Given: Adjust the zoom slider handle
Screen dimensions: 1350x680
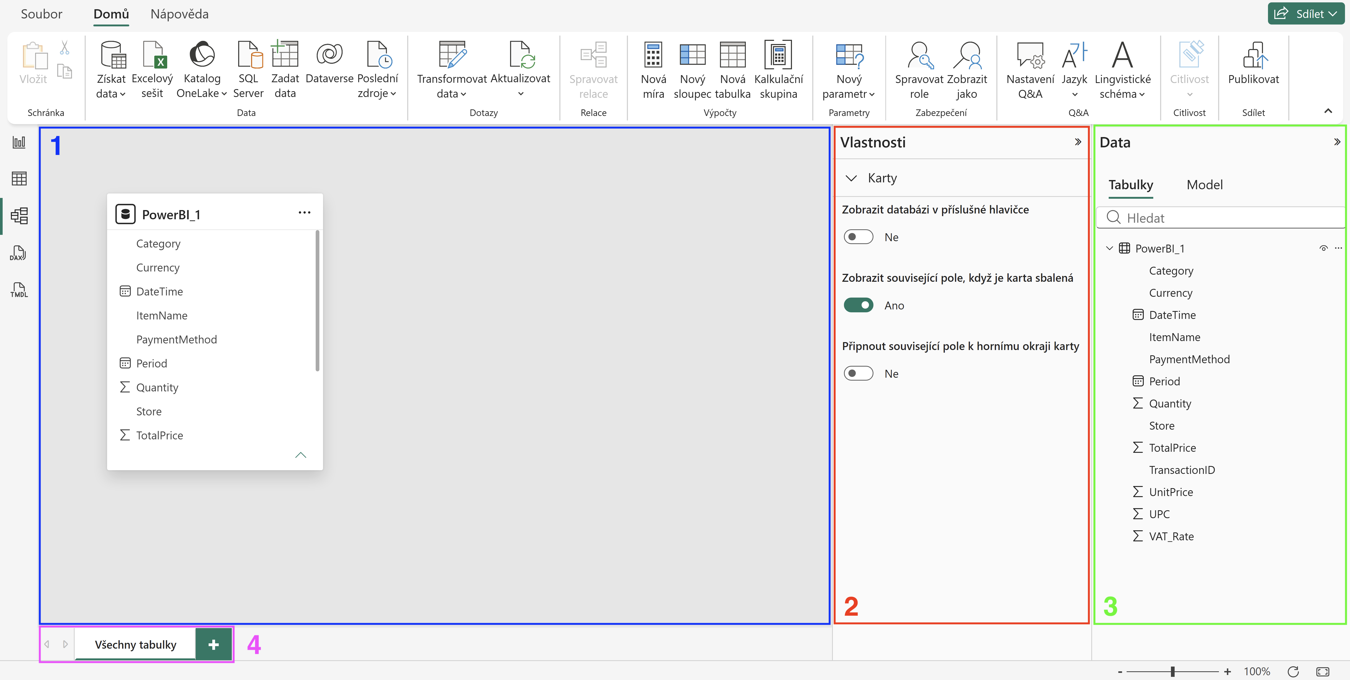Looking at the screenshot, I should click(x=1172, y=671).
